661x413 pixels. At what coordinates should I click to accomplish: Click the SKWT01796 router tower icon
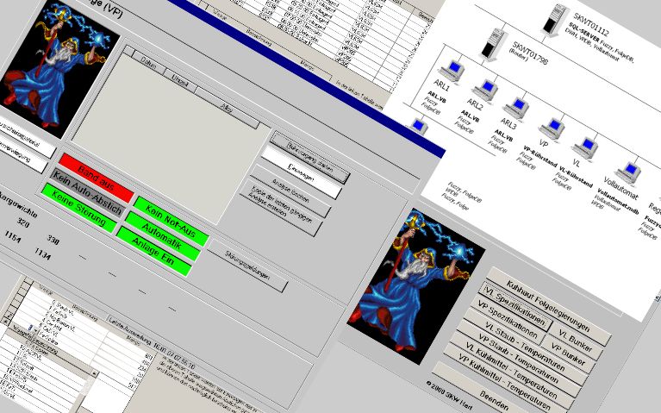pyautogui.click(x=495, y=44)
